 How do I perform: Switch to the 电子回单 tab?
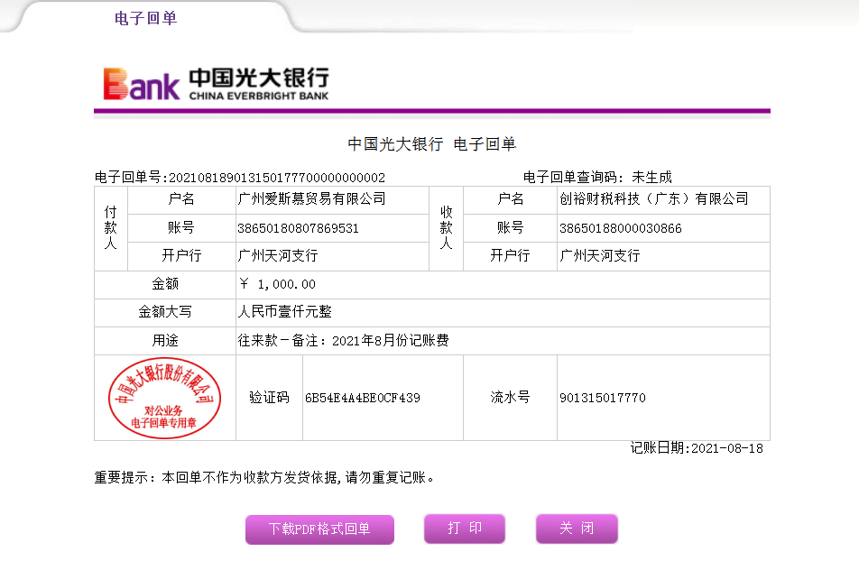(x=146, y=18)
